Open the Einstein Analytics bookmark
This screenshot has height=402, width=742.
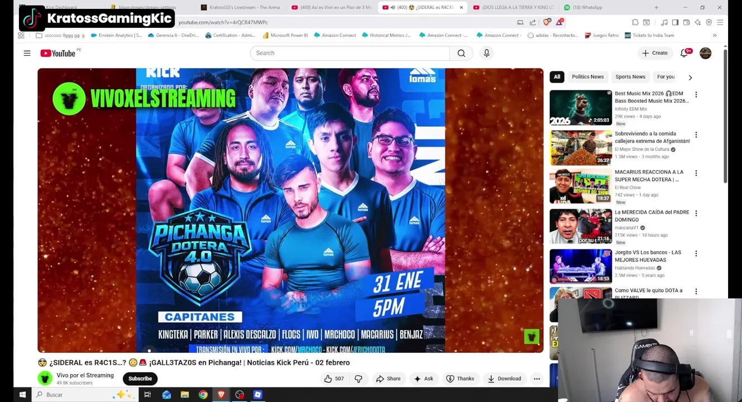(x=116, y=35)
